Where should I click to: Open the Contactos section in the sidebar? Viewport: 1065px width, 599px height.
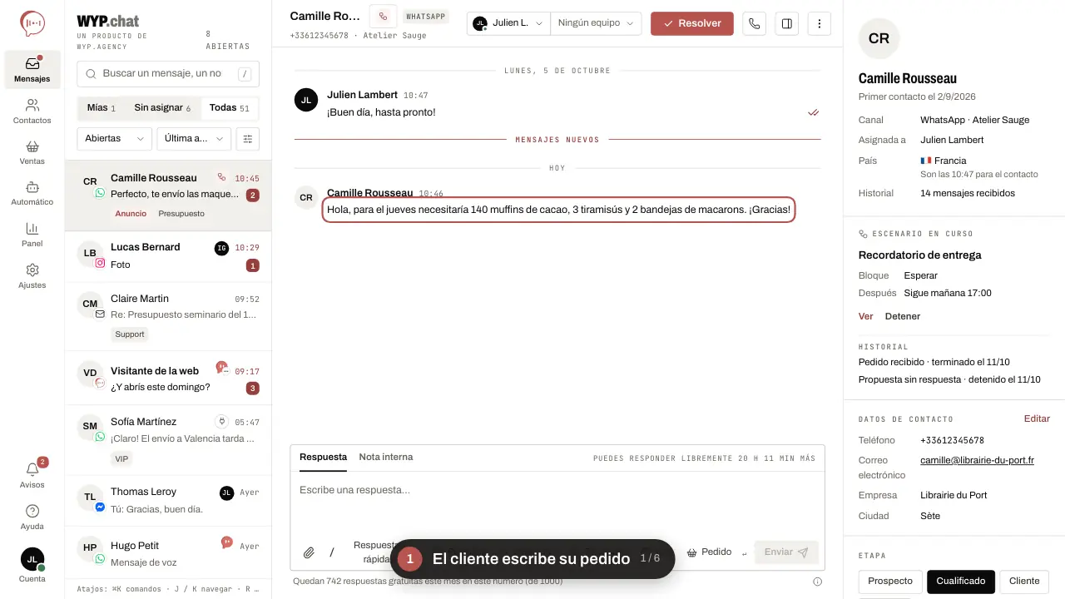coord(32,111)
